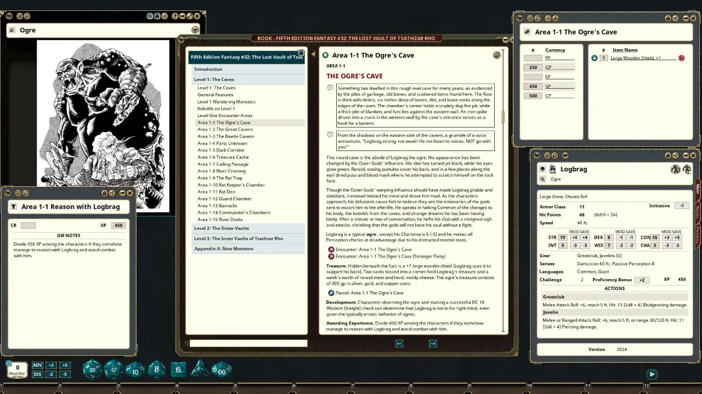Screen dimensions: 702x394
Task: Select the Main tab on Logbrag sheet
Action: coord(698,189)
